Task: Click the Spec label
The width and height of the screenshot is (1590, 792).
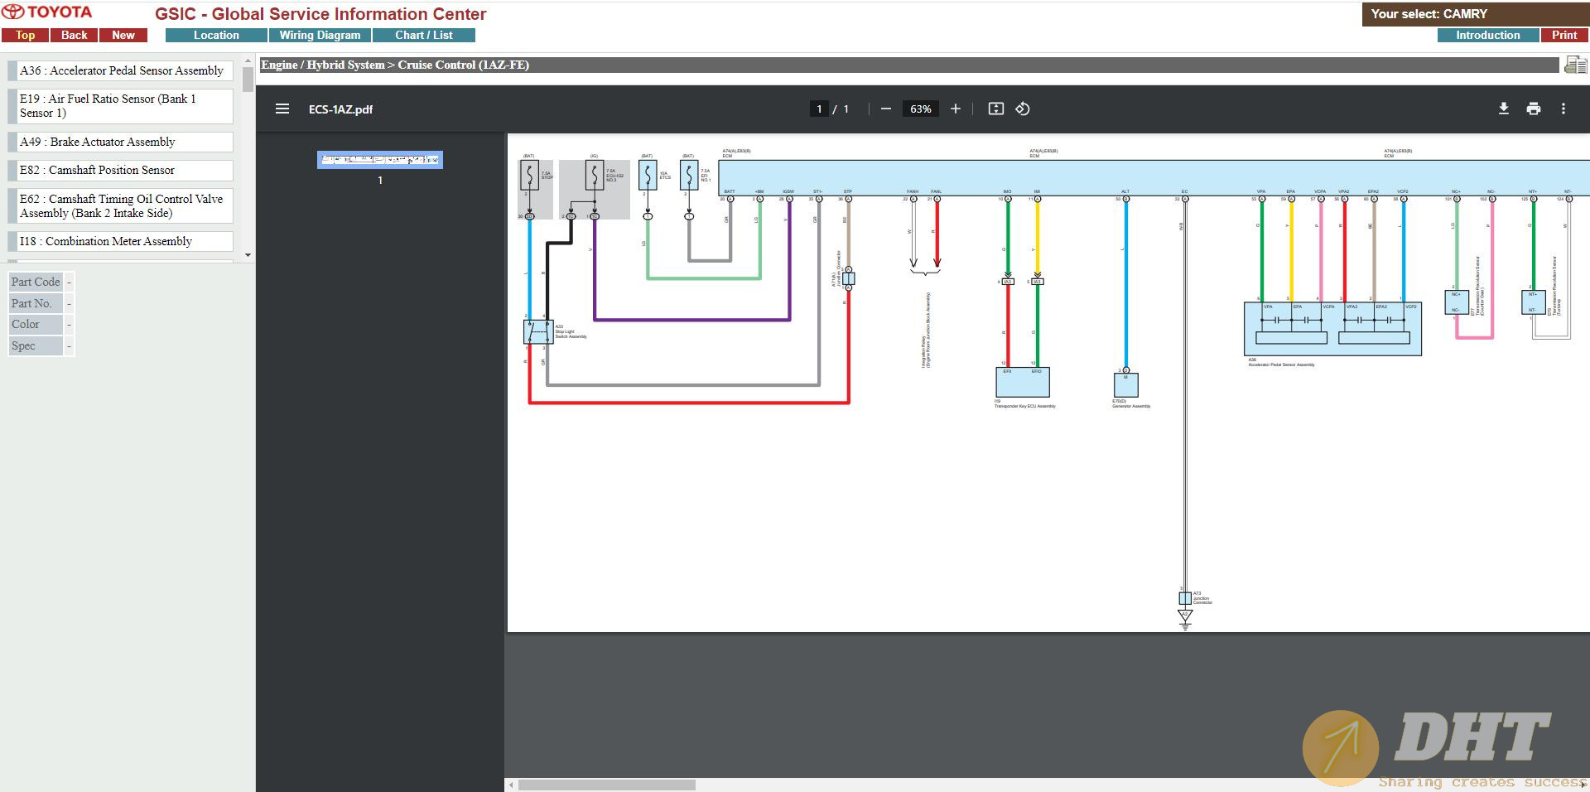Action: pyautogui.click(x=36, y=345)
